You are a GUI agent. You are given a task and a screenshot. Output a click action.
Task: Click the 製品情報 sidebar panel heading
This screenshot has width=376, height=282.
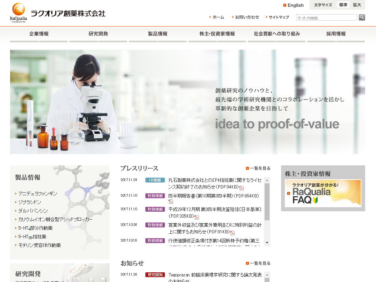(x=28, y=178)
